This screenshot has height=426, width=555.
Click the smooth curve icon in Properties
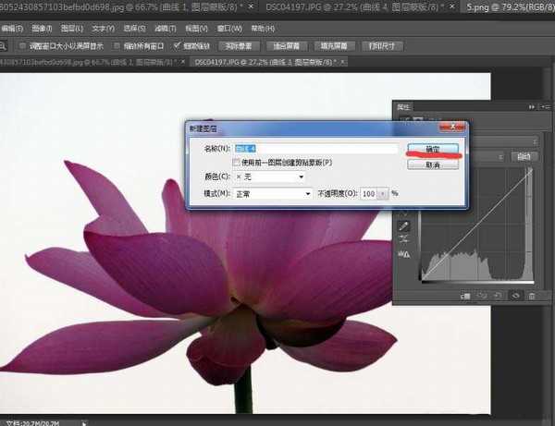tap(404, 238)
